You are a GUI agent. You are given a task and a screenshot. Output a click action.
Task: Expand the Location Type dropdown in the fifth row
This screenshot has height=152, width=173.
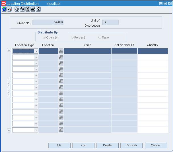tap(36, 75)
